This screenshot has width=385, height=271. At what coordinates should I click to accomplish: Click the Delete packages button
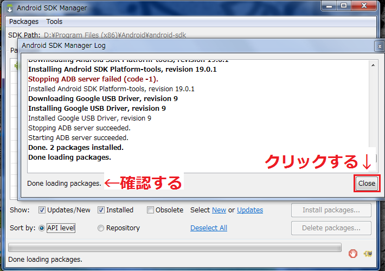point(331,228)
